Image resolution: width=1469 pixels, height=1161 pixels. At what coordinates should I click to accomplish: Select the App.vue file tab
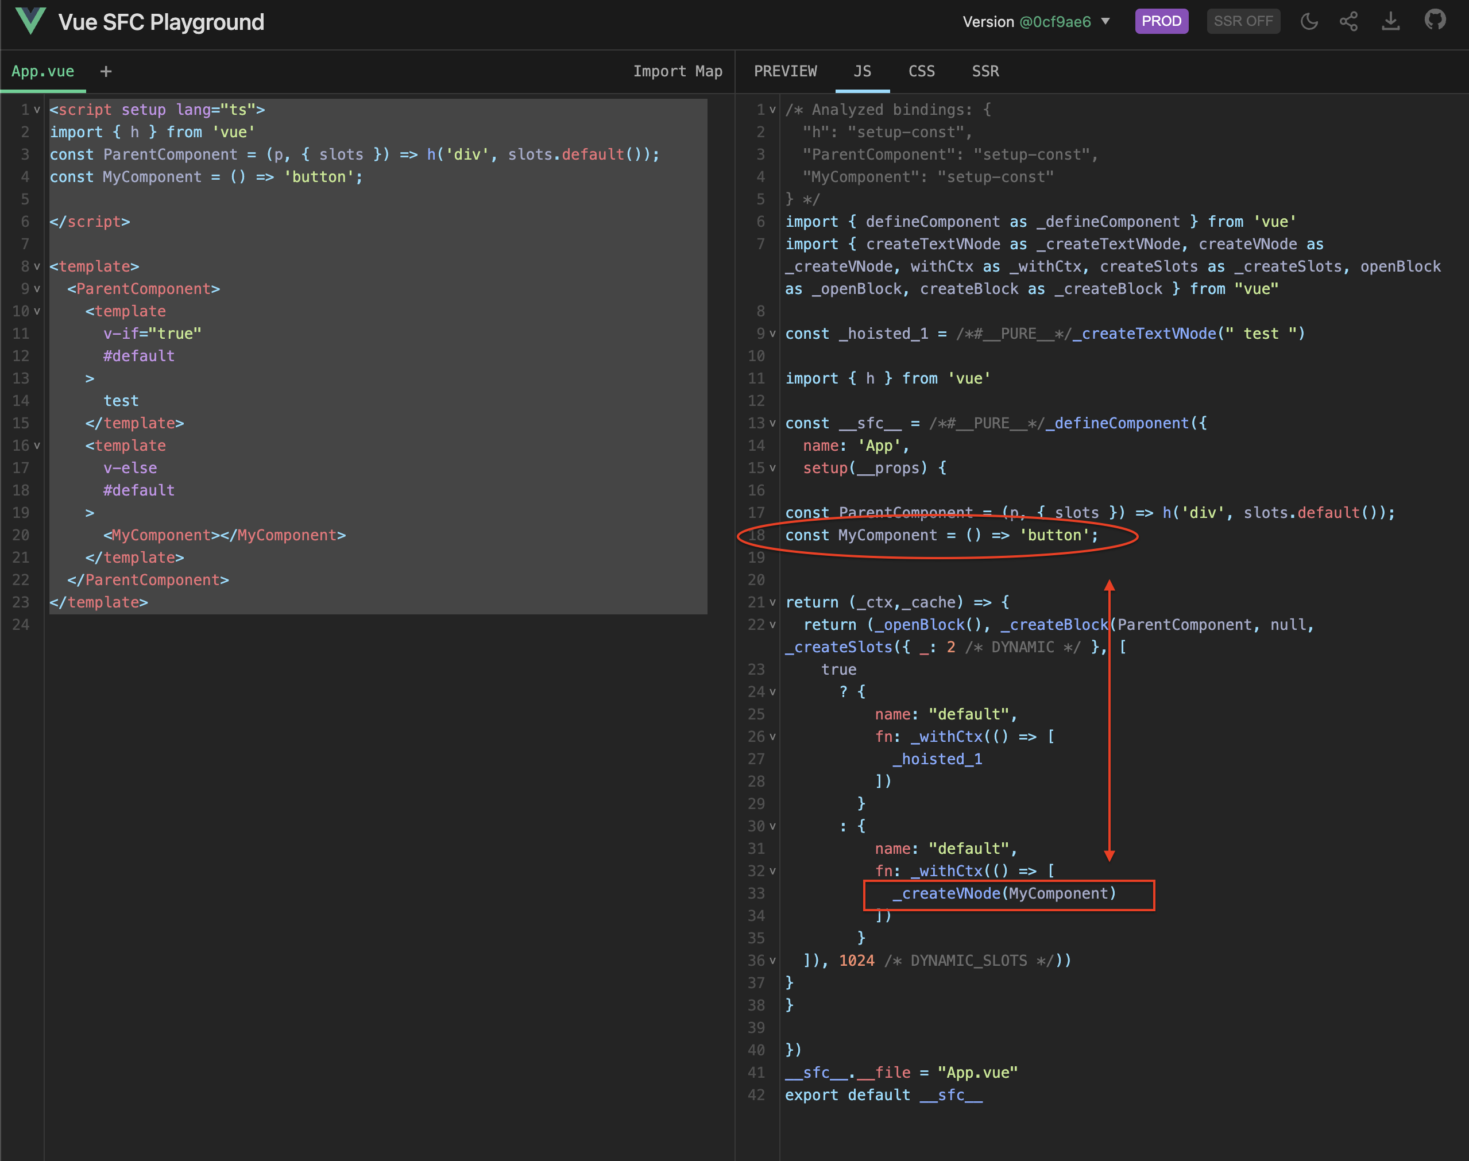click(x=43, y=71)
